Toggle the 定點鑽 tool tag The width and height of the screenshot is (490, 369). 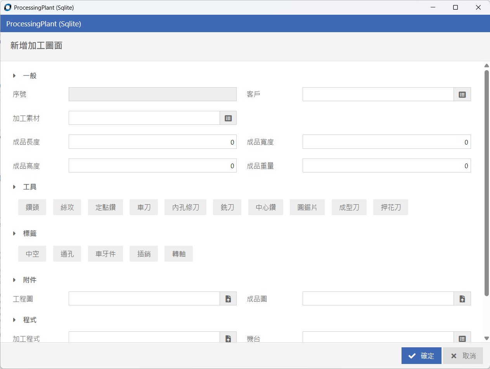(106, 207)
